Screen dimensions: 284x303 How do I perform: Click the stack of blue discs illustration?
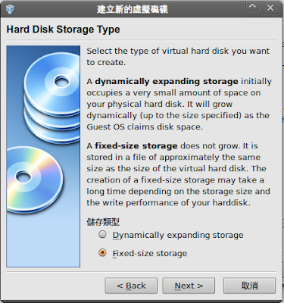click(x=52, y=97)
